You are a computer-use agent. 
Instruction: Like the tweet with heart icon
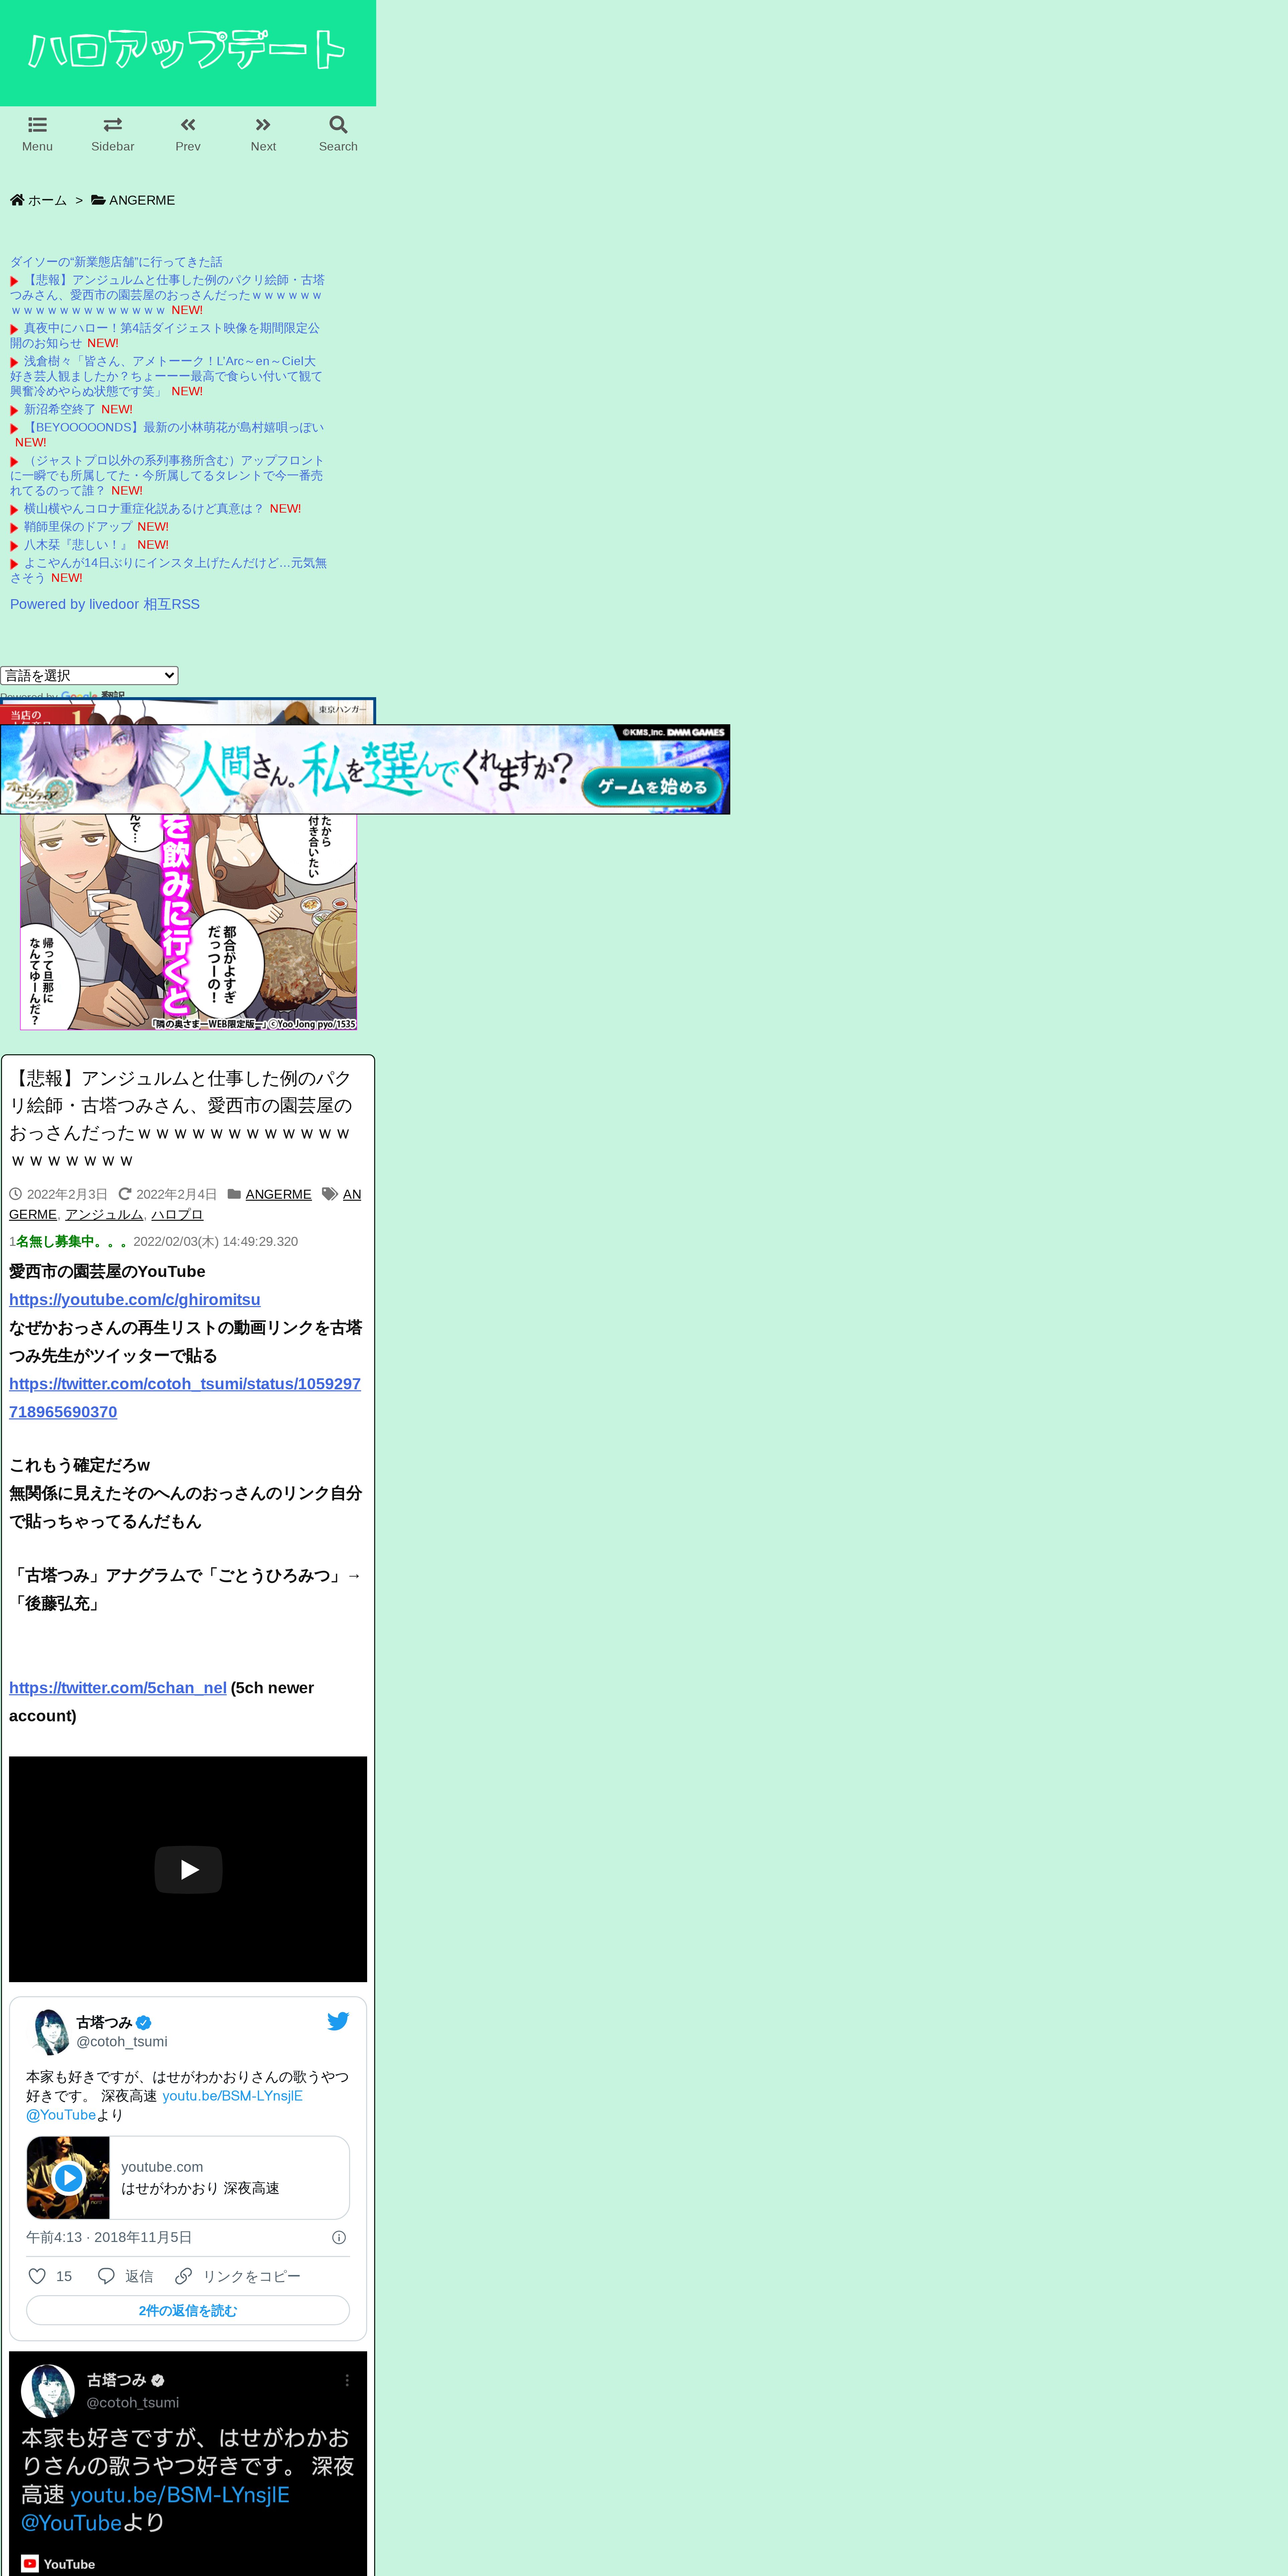(37, 2276)
